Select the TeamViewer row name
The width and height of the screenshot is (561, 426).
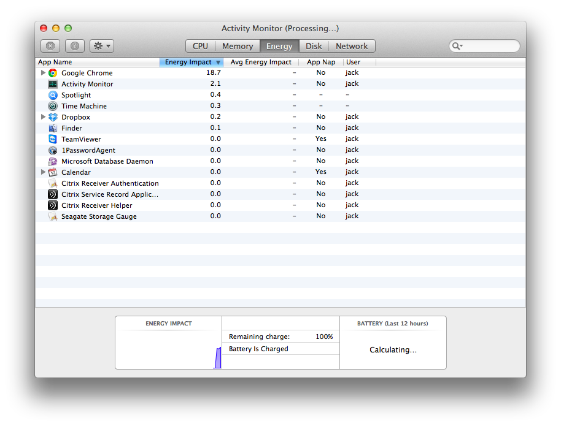pyautogui.click(x=81, y=139)
